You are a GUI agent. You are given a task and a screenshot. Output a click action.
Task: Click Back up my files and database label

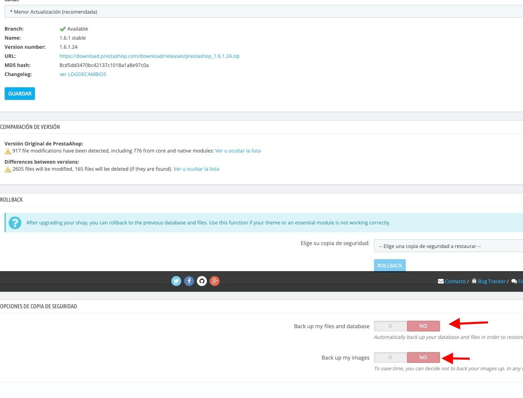click(x=332, y=326)
